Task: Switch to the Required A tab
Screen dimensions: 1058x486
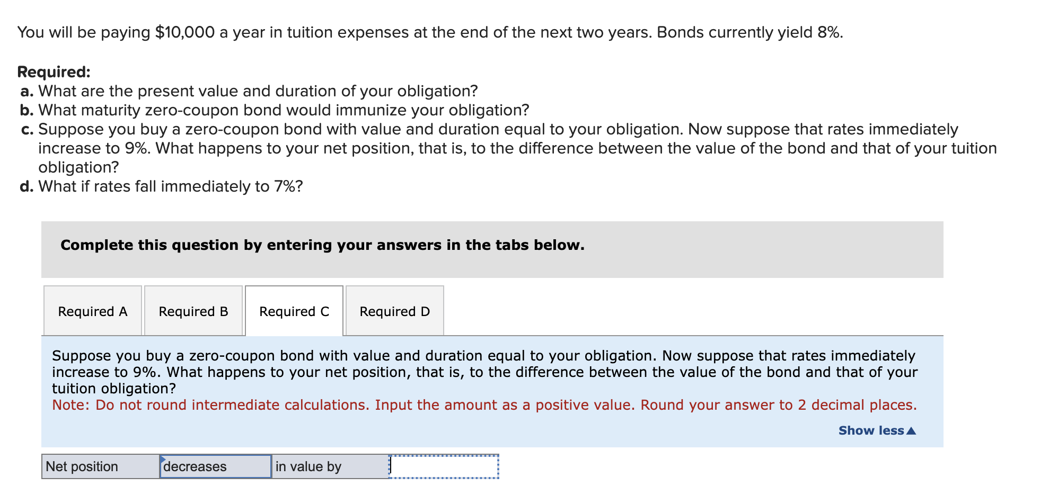Action: (x=92, y=311)
